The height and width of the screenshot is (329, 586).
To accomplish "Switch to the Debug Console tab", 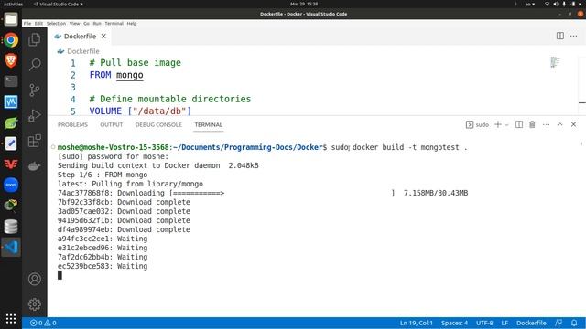I will click(x=158, y=124).
